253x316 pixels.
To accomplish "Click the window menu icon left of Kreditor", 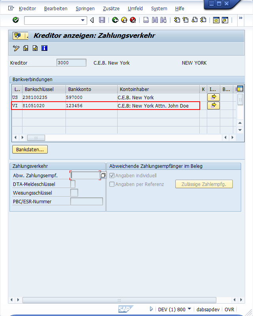I will tap(11, 8).
